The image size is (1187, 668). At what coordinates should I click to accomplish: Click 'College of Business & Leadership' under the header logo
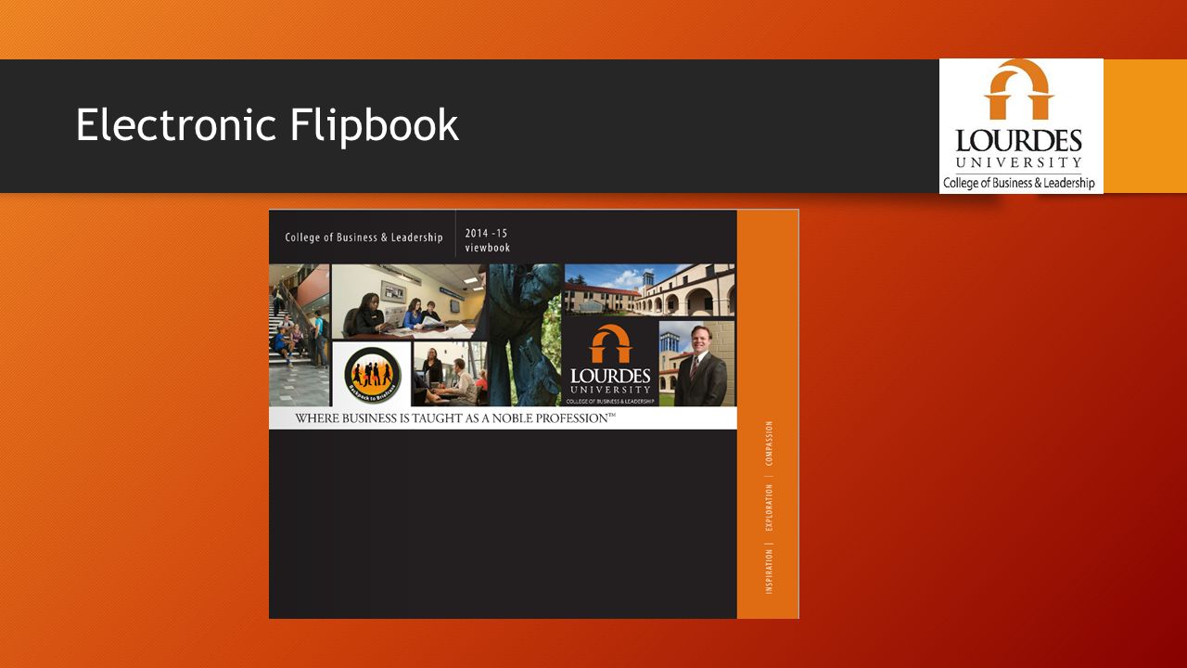(x=1018, y=183)
